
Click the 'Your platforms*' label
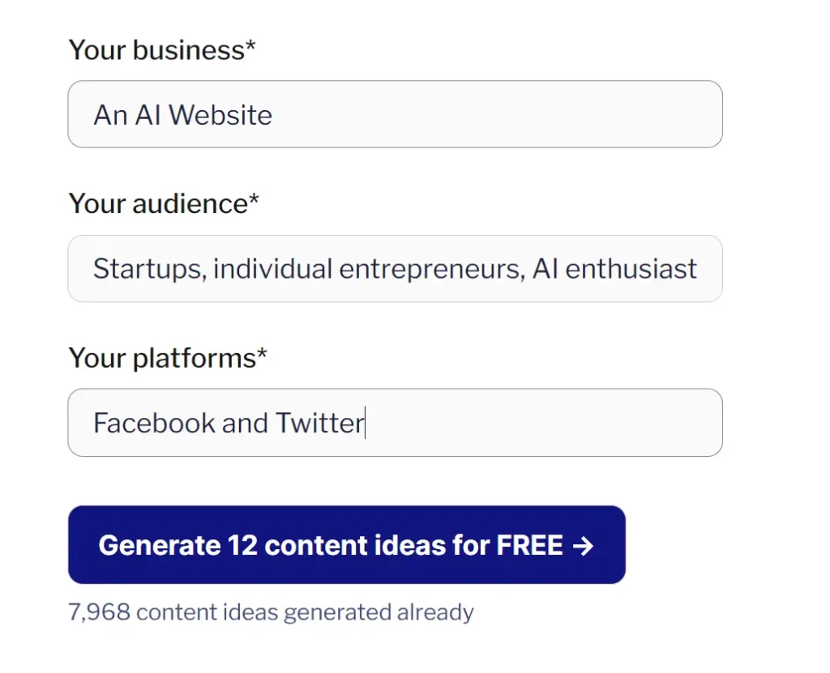point(166,357)
